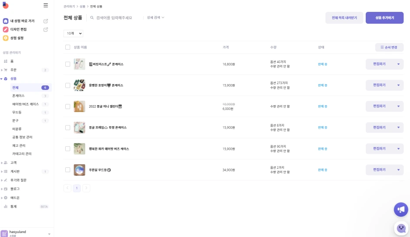Image resolution: width=410 pixels, height=237 pixels.
Task: Expand the 상세 검색 options
Action: (x=156, y=18)
